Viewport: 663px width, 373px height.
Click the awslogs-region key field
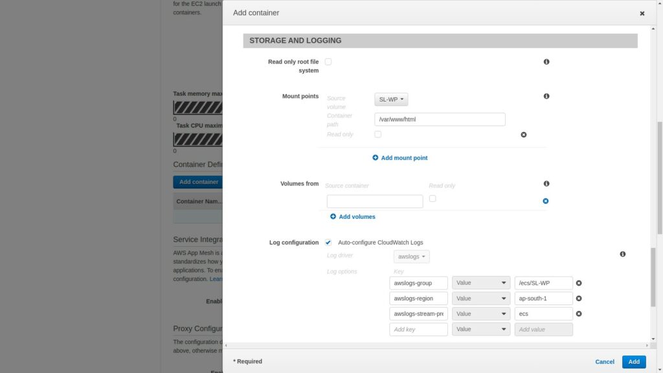tap(419, 299)
